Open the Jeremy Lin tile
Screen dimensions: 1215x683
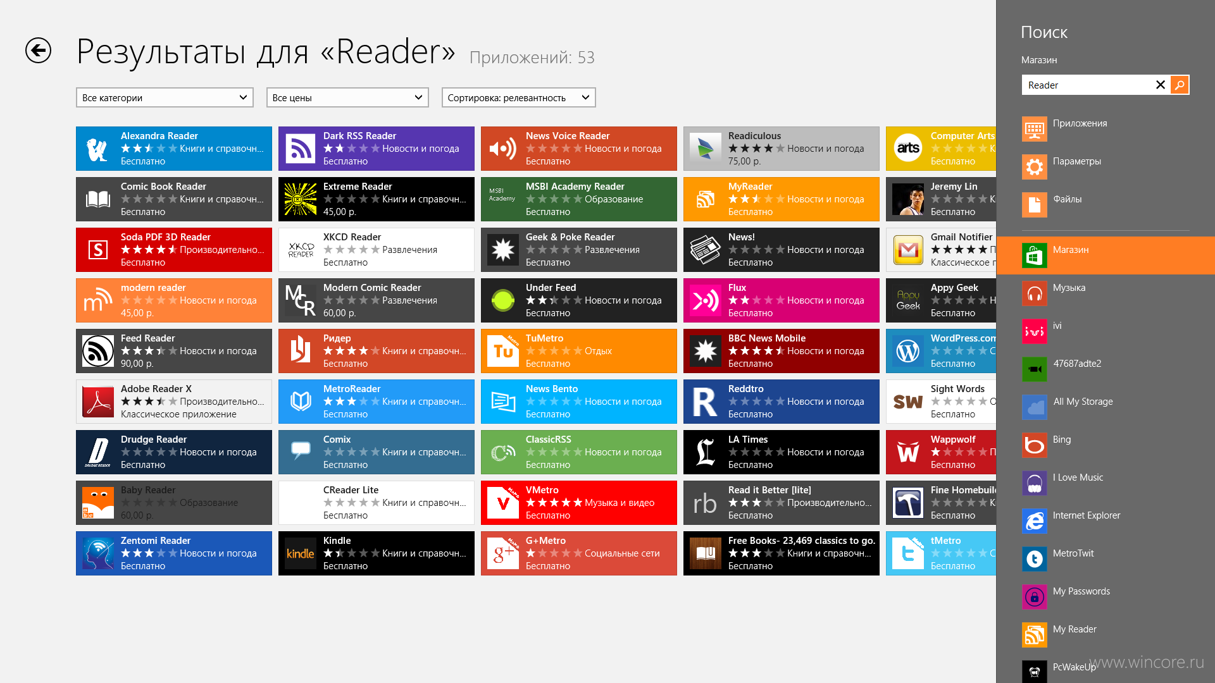[941, 199]
